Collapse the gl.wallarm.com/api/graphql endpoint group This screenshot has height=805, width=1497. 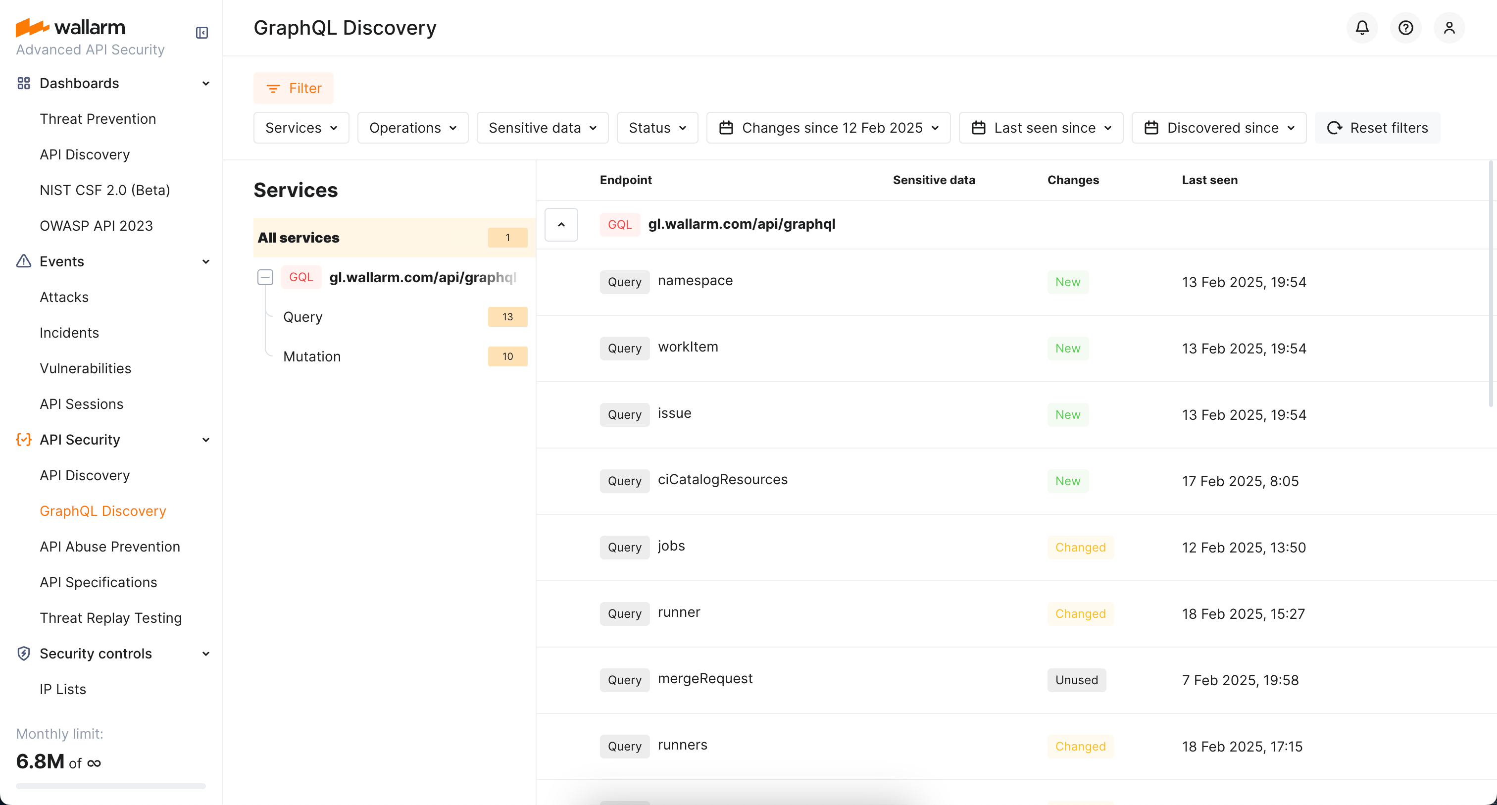point(561,224)
